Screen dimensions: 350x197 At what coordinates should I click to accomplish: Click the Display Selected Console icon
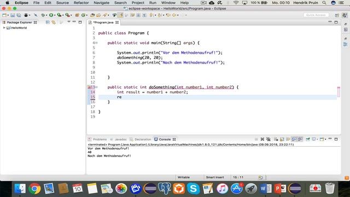314,139
